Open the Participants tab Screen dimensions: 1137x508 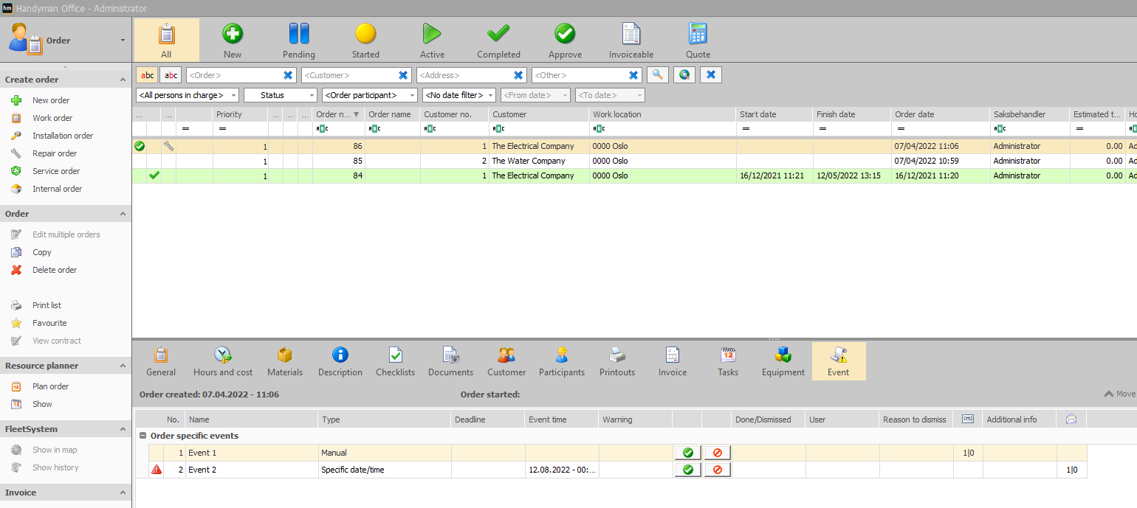562,361
